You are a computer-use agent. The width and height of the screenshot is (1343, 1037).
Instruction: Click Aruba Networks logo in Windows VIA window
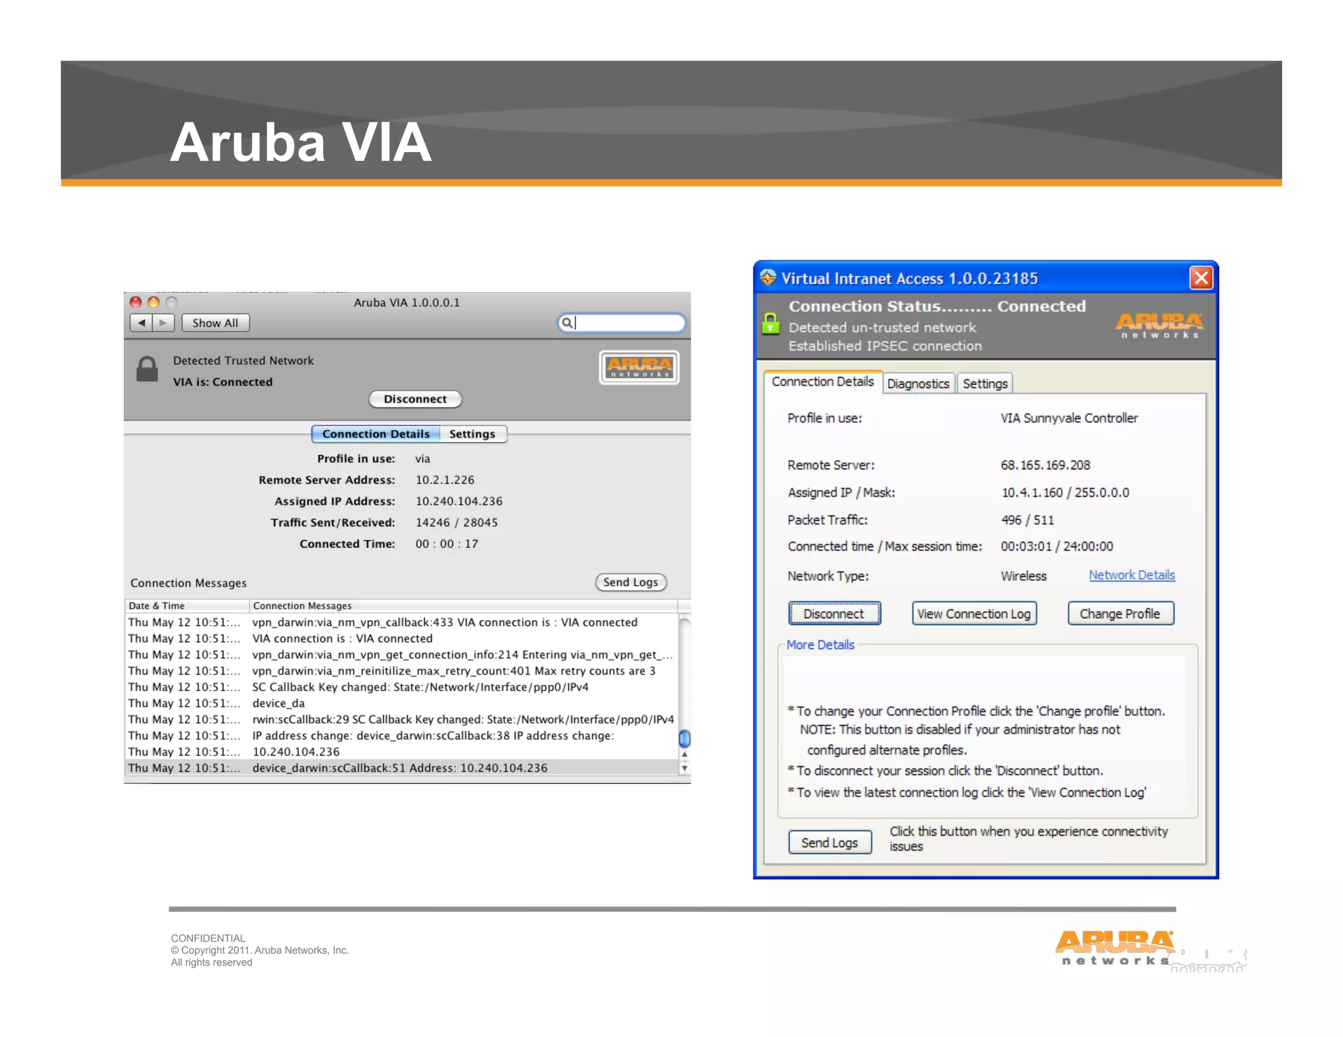click(1159, 325)
